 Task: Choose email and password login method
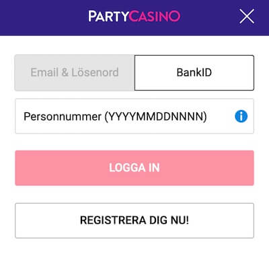click(x=75, y=73)
